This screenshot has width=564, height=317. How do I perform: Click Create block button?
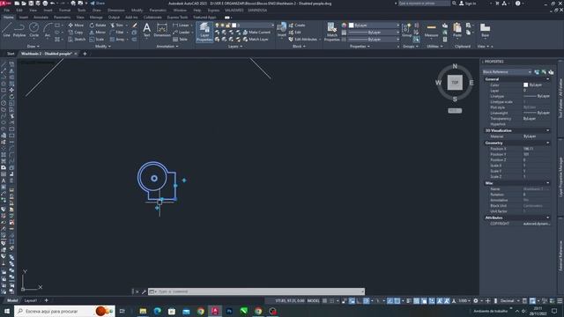pyautogui.click(x=297, y=26)
